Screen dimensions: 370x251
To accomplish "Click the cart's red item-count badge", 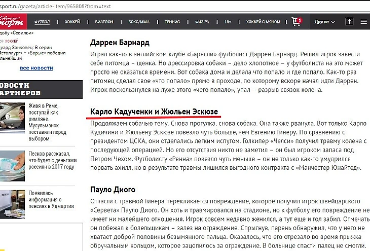I will (300, 20).
